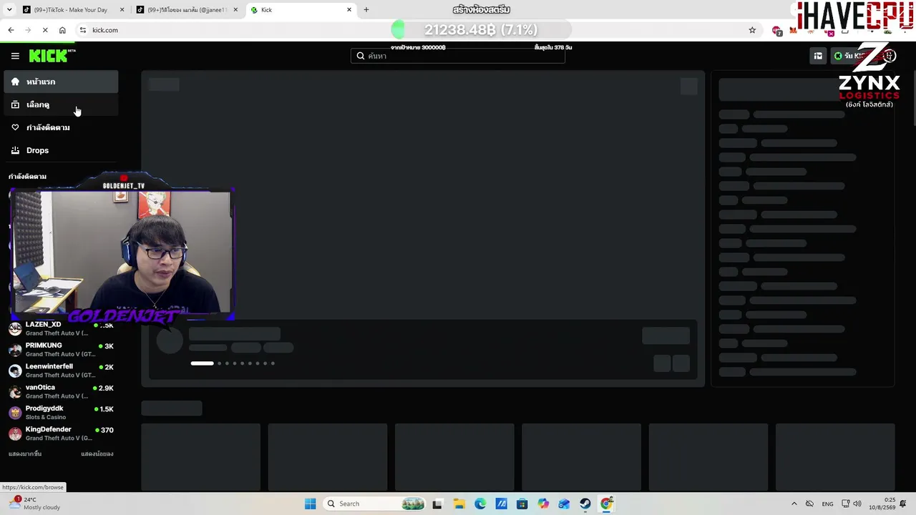Switch to the second TikTok @jjanee tab
Image resolution: width=916 pixels, height=515 pixels.
pos(187,10)
